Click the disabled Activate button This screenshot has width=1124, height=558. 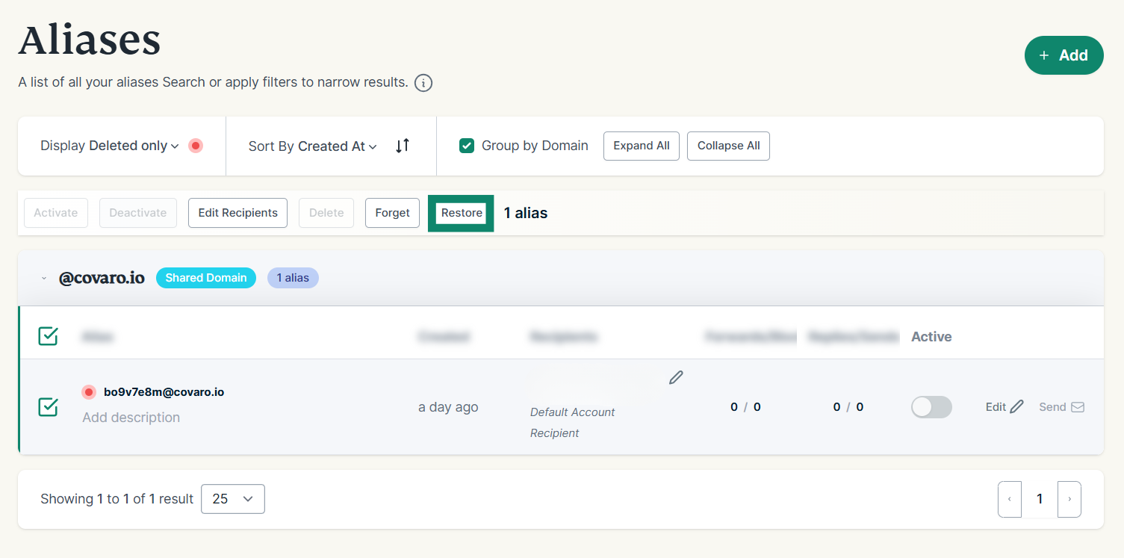pyautogui.click(x=56, y=213)
